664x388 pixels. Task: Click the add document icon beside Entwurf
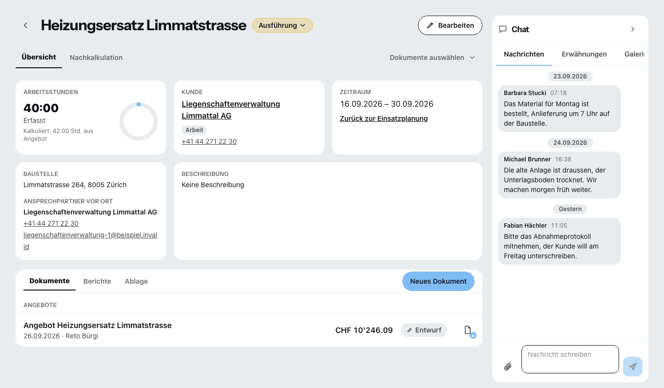[469, 331]
